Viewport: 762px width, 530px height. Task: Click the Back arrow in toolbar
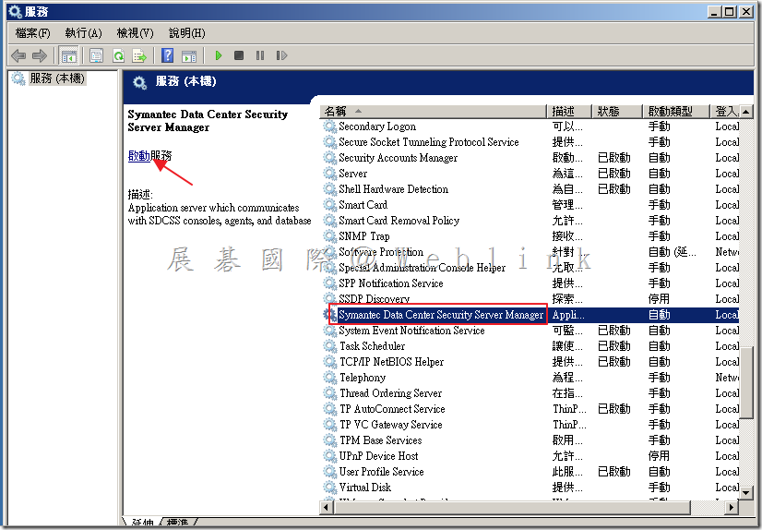pos(18,55)
